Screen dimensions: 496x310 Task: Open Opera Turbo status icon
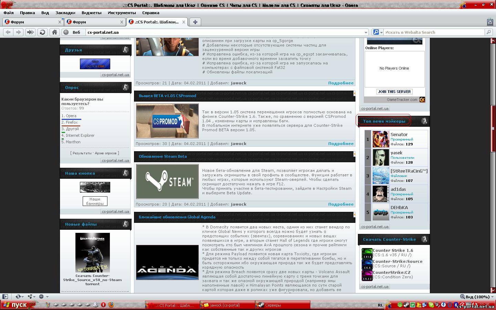41,296
